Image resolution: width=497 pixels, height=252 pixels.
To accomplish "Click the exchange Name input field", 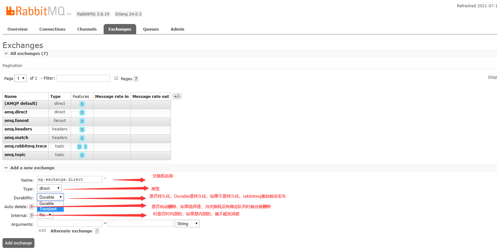I will click(x=70, y=179).
